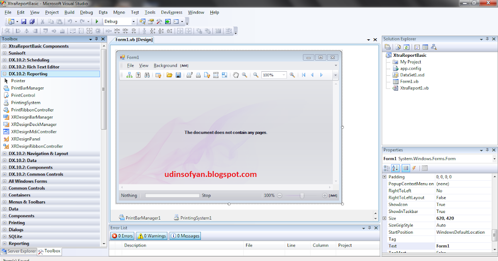Click the Parameters icon in preview toolbar
498x261 pixels.
[138, 75]
